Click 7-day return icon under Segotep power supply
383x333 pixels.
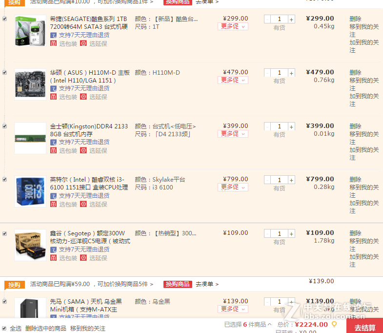53,250
